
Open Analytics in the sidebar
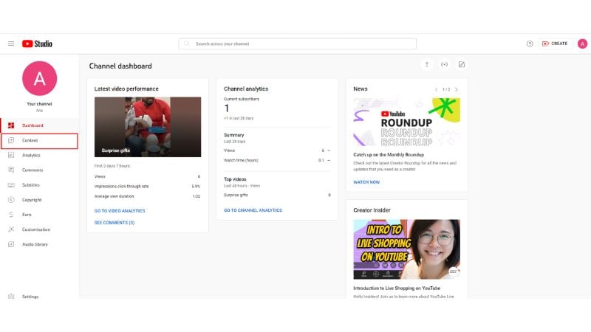click(x=40, y=155)
